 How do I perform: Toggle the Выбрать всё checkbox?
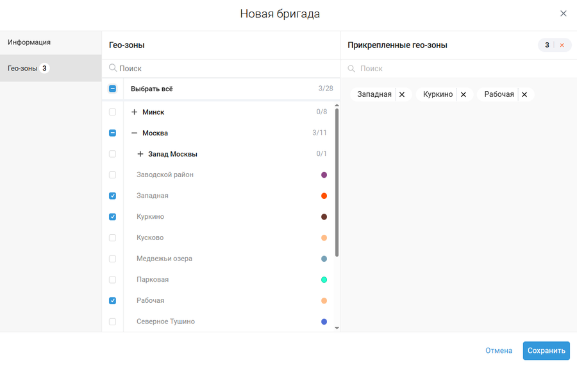pyautogui.click(x=113, y=89)
